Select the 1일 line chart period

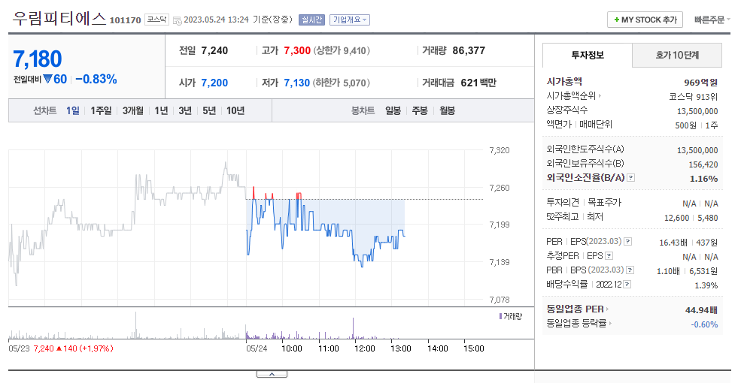pos(73,110)
